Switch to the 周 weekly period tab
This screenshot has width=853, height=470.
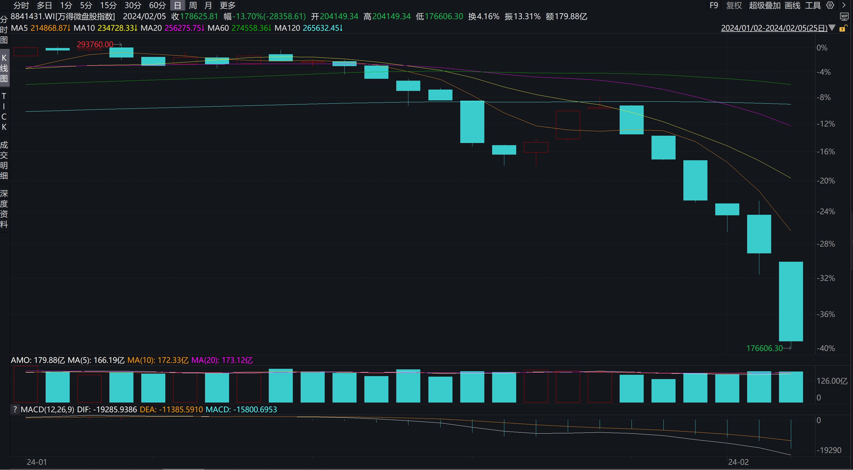[193, 5]
